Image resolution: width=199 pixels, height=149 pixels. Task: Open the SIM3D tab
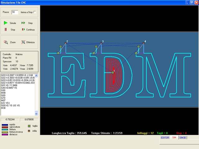point(183,138)
